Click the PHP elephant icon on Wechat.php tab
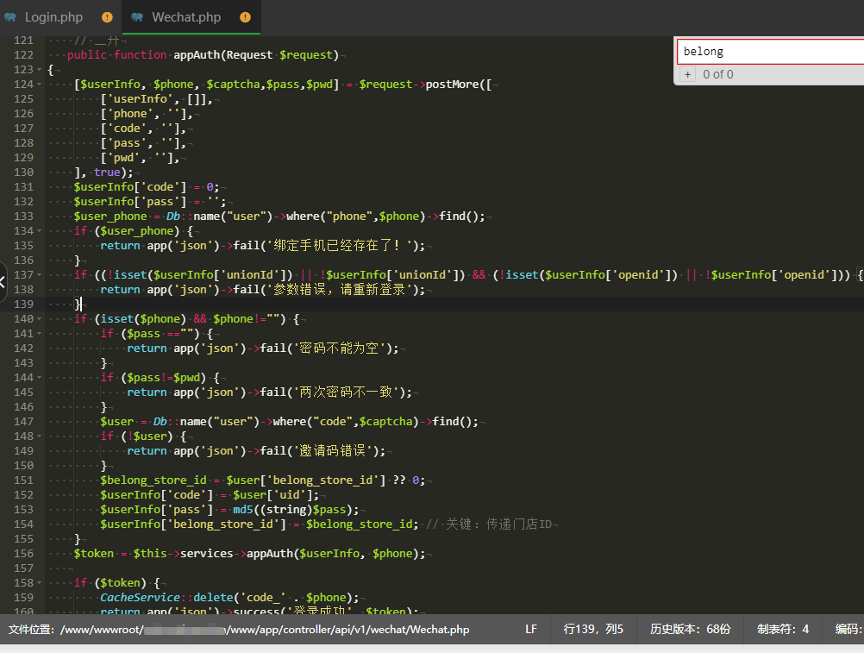Viewport: 864px width, 653px height. (x=138, y=17)
